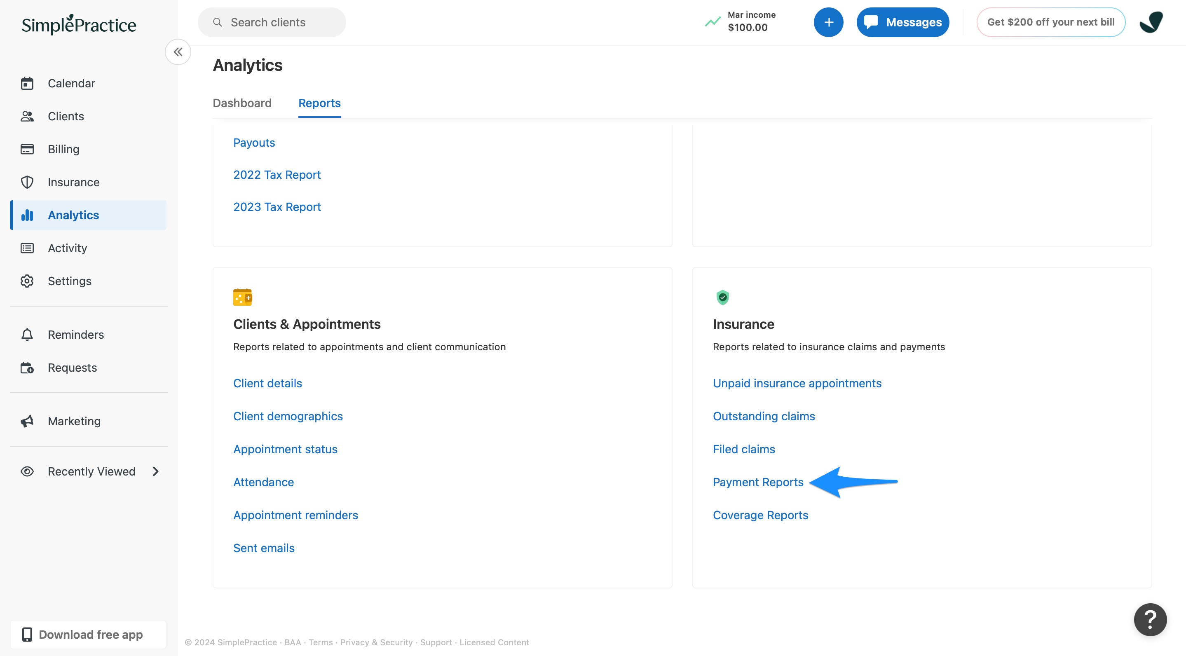Screen dimensions: 1186x656
Task: Open Insurance shield icon in sidebar
Action: pos(27,182)
